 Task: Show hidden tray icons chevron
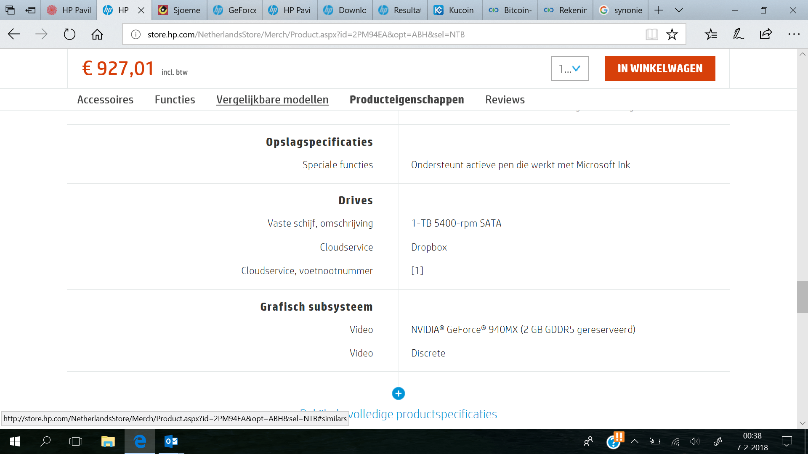(635, 441)
